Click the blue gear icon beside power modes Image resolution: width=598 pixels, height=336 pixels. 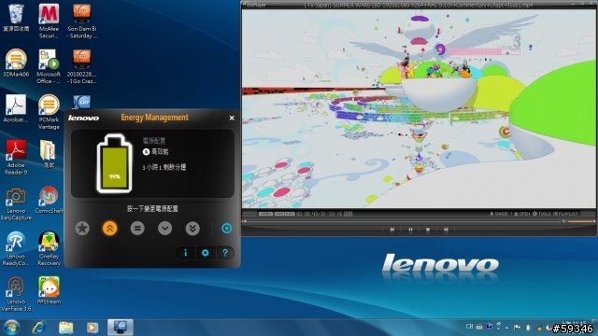pyautogui.click(x=226, y=228)
